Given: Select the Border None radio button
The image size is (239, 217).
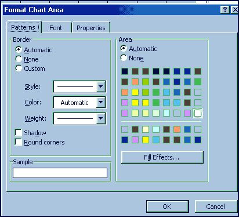Looking at the screenshot, I should 19,59.
